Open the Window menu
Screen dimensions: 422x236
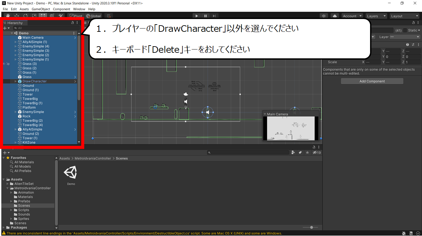(x=79, y=9)
